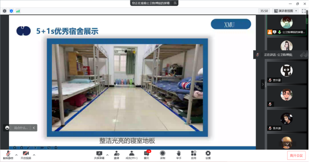Show the members list (99+)

[x=131, y=155]
